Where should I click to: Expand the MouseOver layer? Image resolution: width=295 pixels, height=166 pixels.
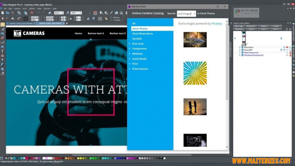[x=240, y=47]
